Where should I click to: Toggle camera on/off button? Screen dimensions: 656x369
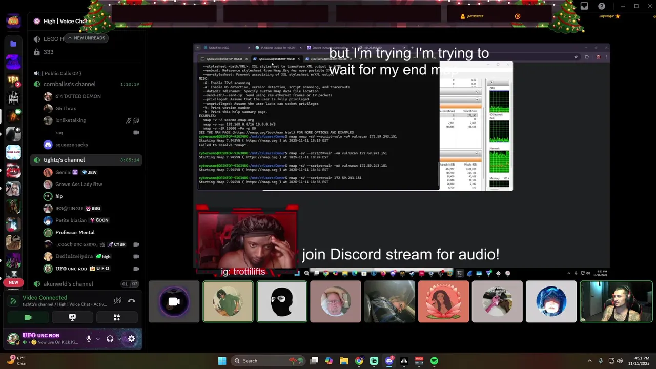click(28, 317)
